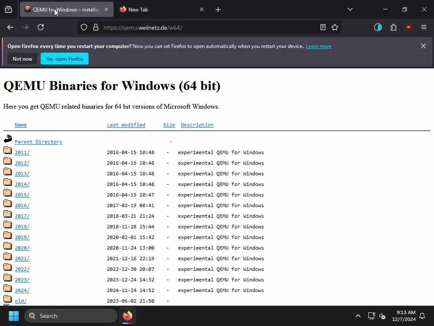Open the 2011/ folder link

click(x=22, y=152)
